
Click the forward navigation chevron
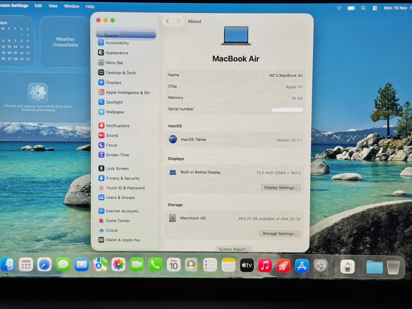(x=178, y=21)
